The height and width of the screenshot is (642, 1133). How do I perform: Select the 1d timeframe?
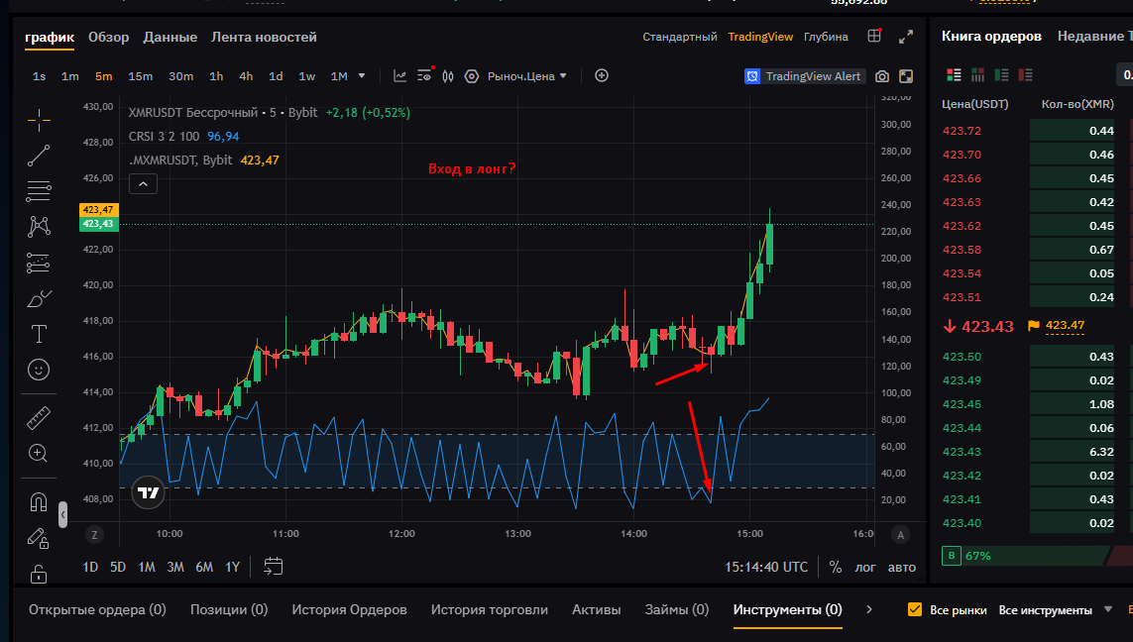[x=276, y=76]
